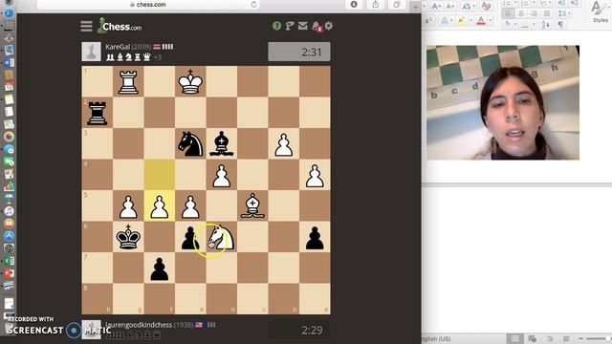Show Safari tab overview

click(x=397, y=4)
